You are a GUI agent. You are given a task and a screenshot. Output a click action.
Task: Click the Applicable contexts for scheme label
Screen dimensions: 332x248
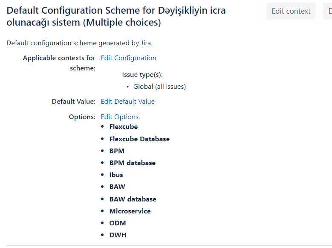[59, 63]
